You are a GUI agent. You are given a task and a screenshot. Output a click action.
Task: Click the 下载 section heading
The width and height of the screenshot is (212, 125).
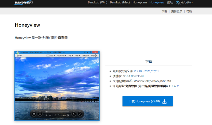149,61
